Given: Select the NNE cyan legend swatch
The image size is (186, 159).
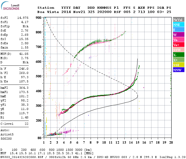Looking at the screenshot, I should click(x=179, y=25).
